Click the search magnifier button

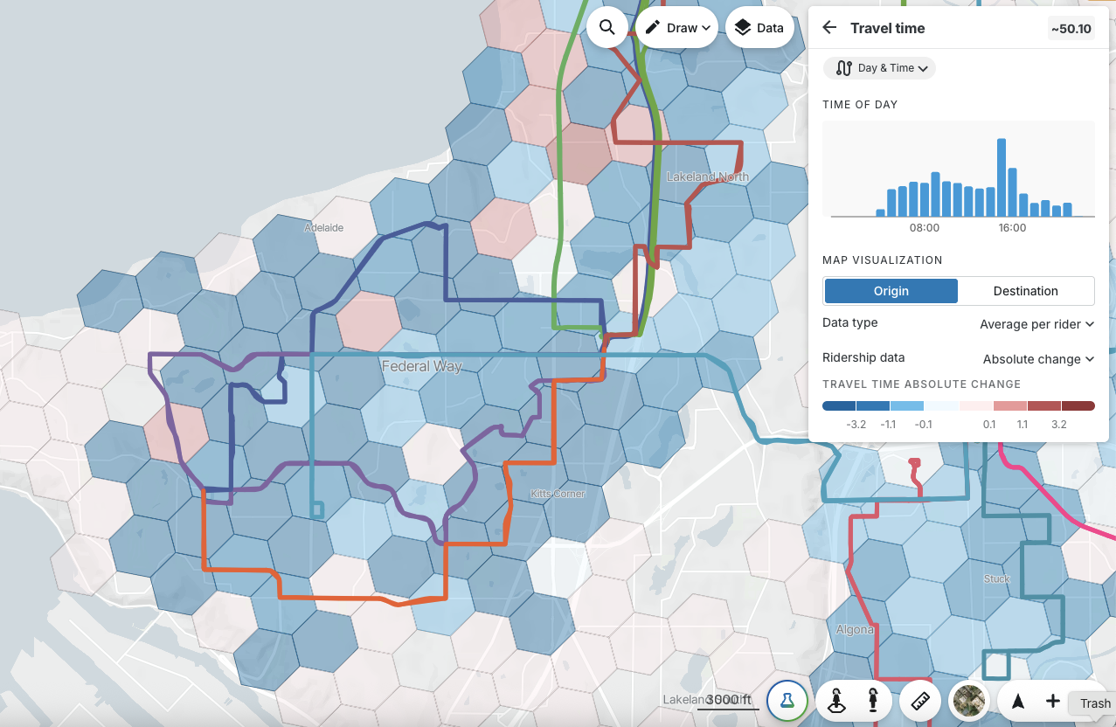point(607,27)
